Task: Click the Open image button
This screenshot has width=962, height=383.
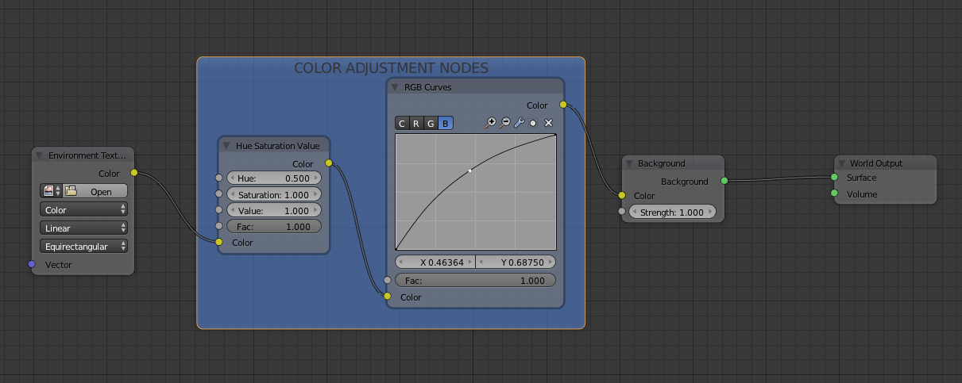Action: [x=95, y=191]
